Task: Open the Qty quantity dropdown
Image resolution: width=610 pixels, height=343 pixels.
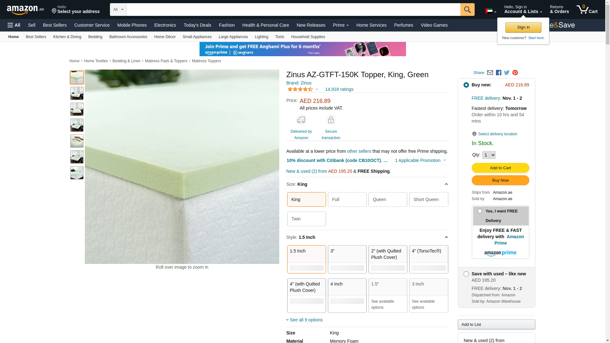Action: coord(489,155)
